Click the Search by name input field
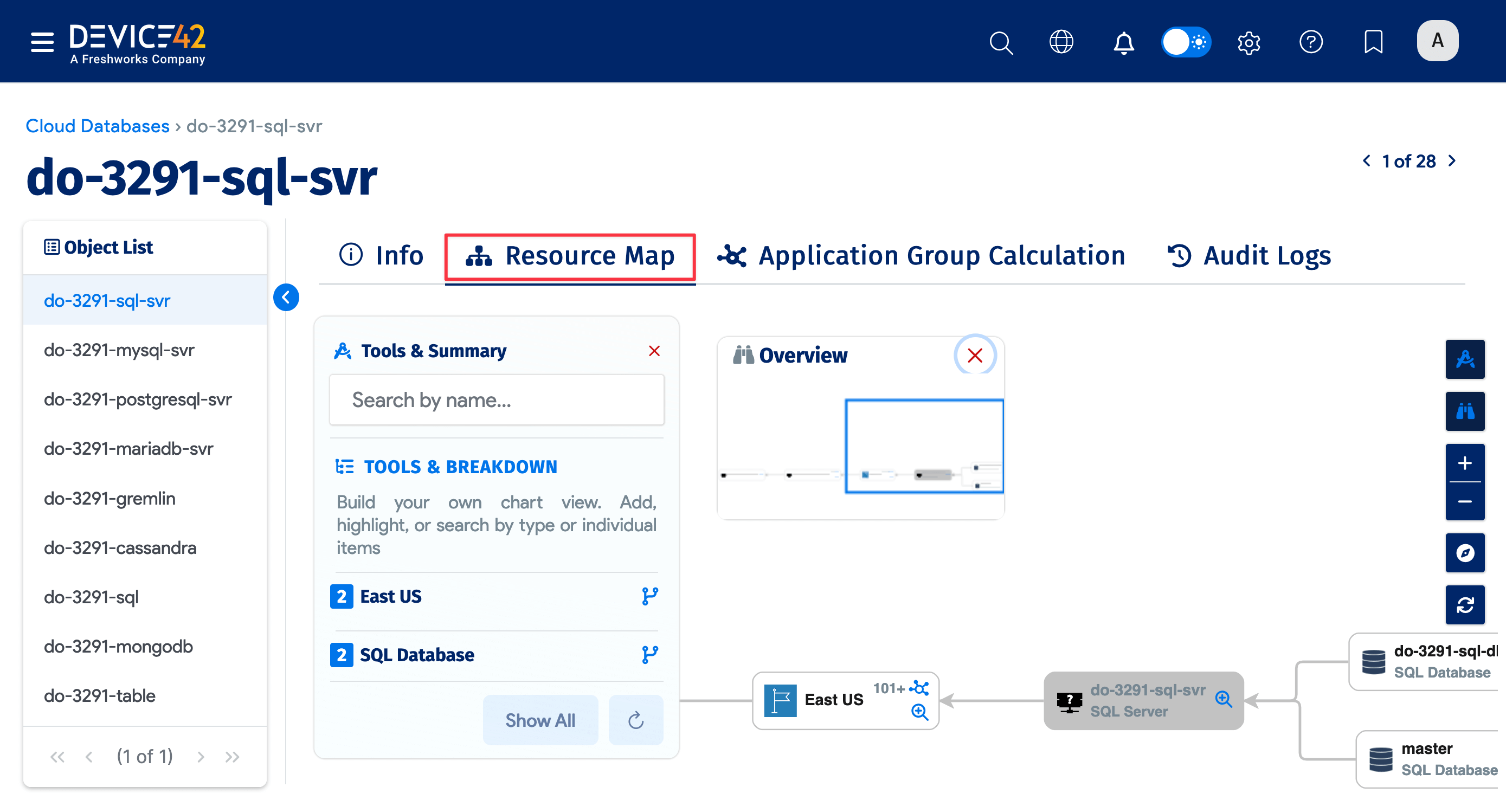This screenshot has width=1506, height=800. click(x=497, y=399)
